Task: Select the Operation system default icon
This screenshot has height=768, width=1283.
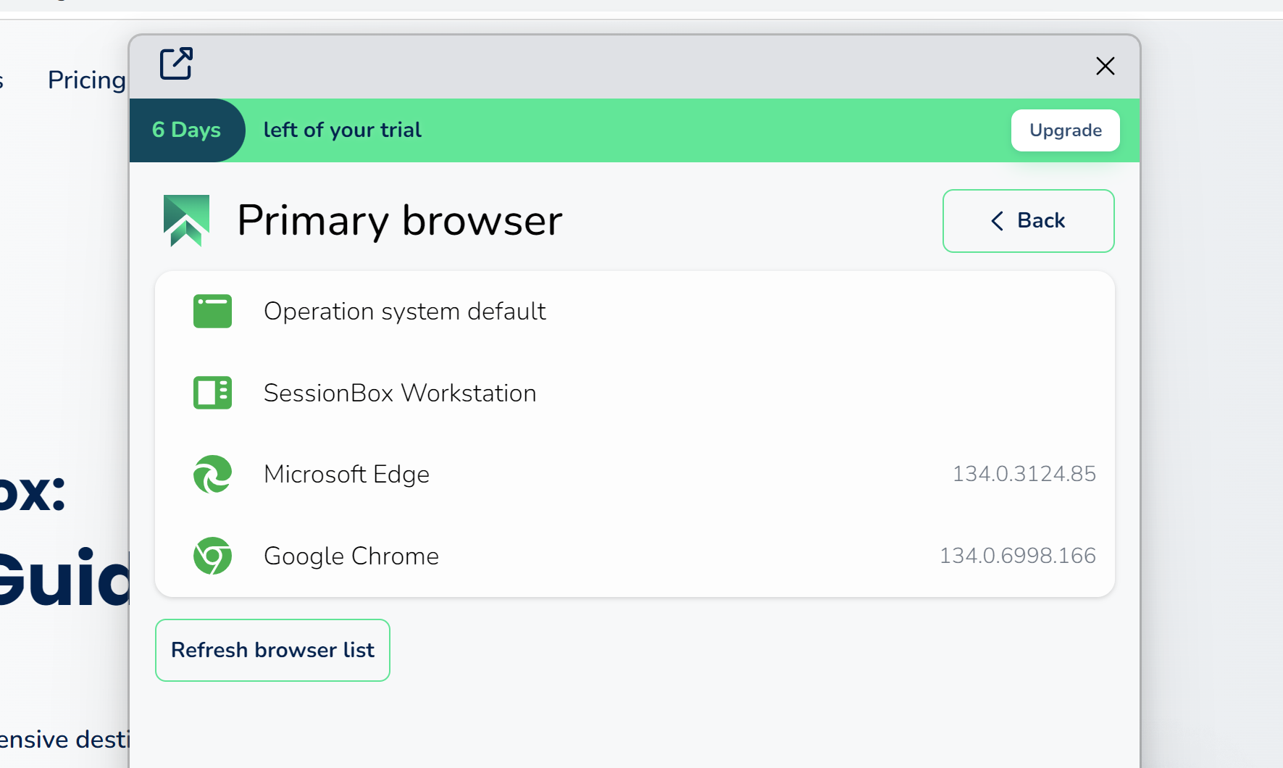Action: click(x=212, y=312)
